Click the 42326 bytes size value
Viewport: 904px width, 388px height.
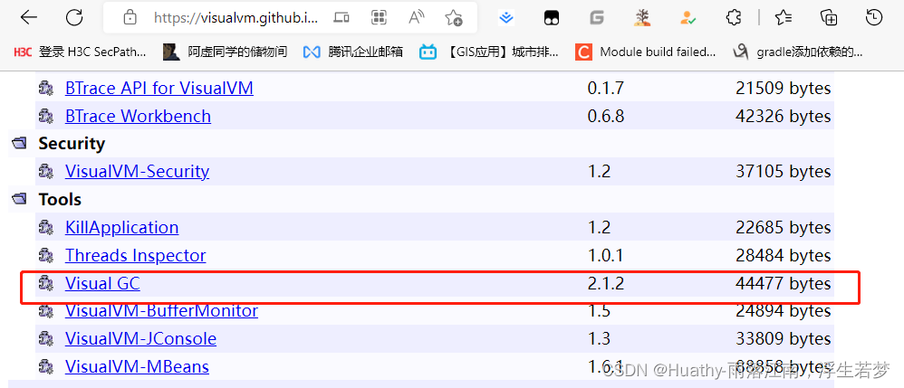click(784, 116)
